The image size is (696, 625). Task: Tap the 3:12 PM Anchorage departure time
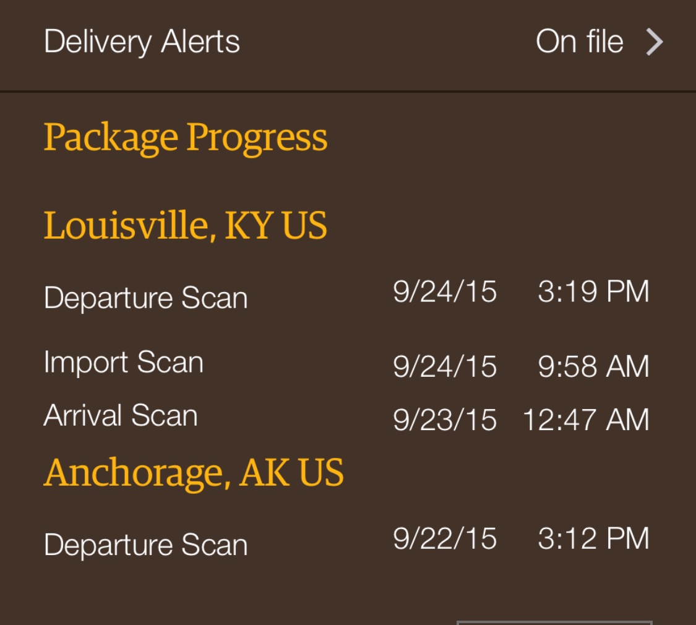593,538
